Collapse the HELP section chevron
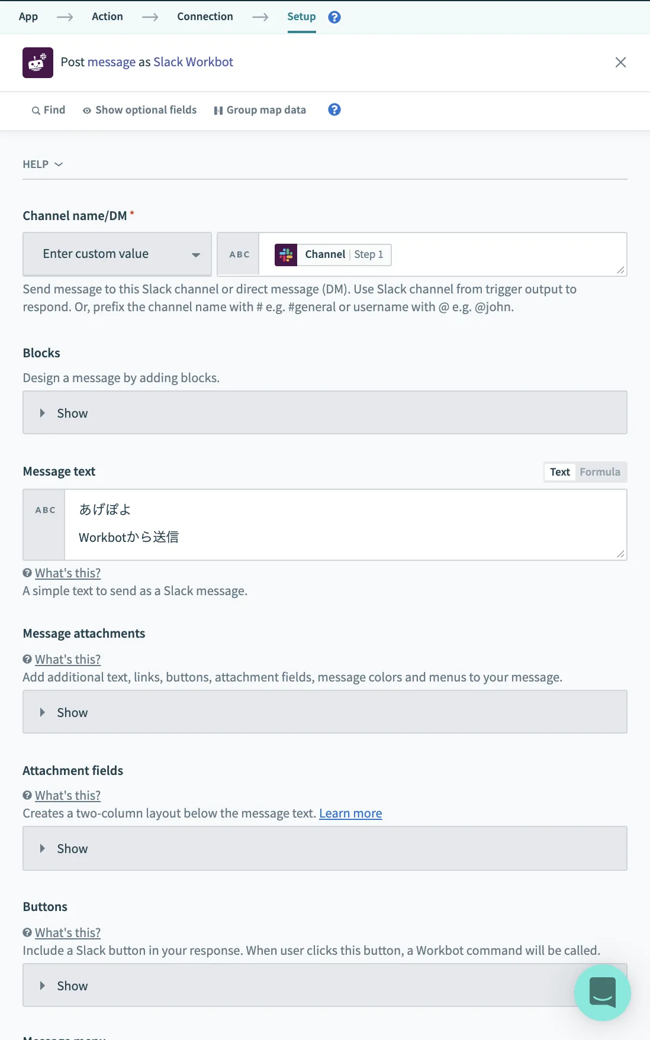This screenshot has width=650, height=1040. [59, 164]
